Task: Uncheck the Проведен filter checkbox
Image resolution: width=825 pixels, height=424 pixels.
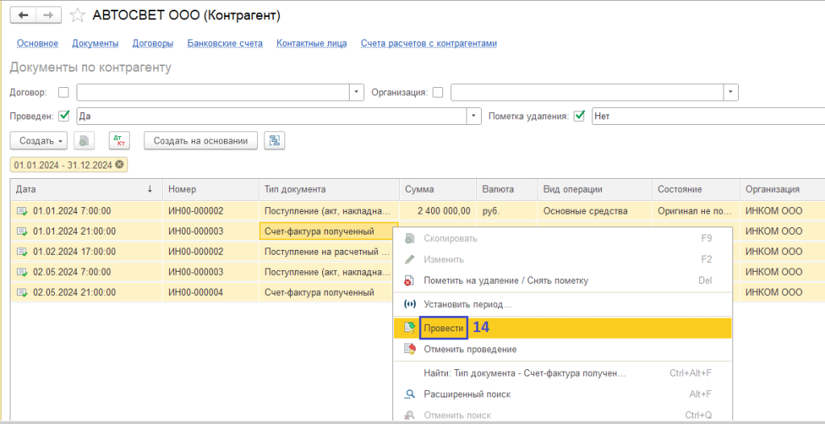Action: tap(64, 116)
